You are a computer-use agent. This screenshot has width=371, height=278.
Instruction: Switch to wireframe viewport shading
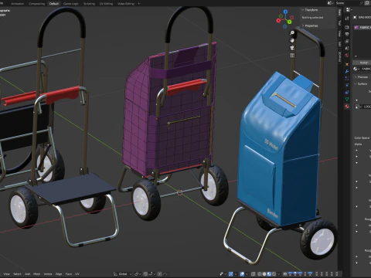tap(260, 274)
